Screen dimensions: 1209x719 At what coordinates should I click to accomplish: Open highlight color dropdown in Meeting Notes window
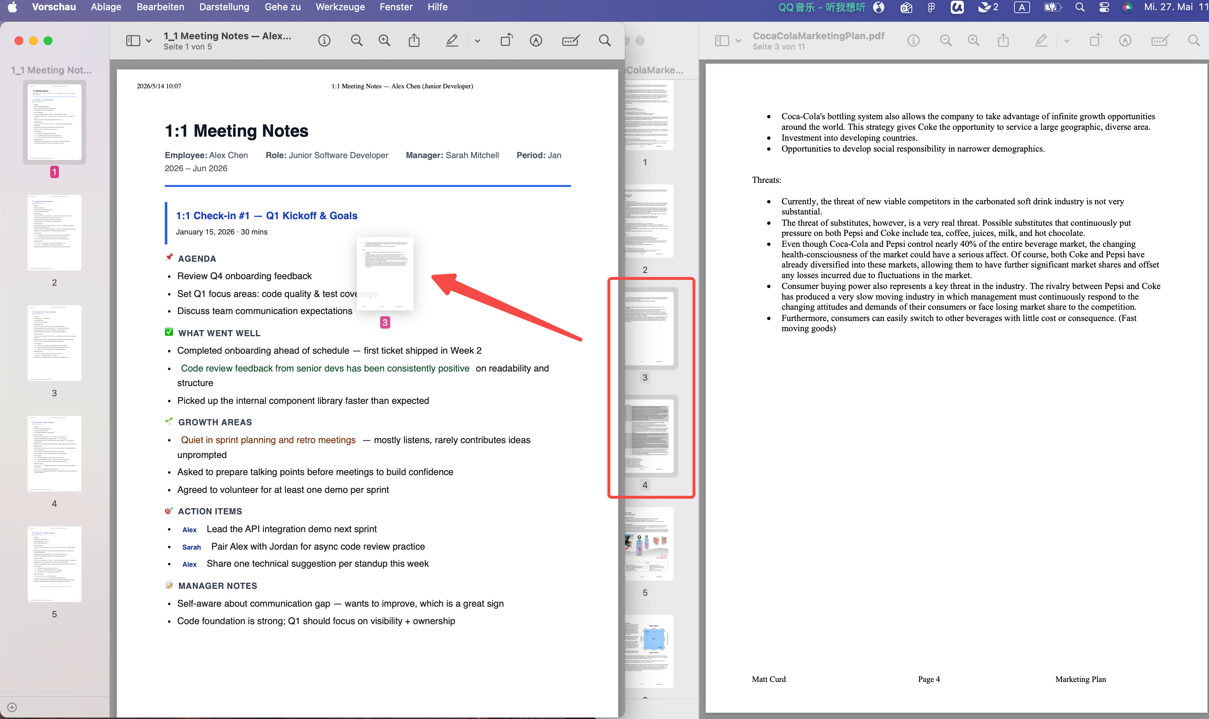coord(478,41)
